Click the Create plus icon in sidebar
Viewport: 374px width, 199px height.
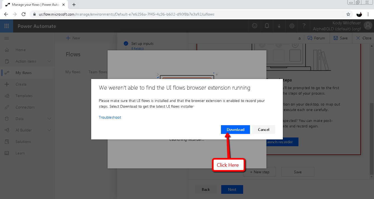pyautogui.click(x=7, y=84)
